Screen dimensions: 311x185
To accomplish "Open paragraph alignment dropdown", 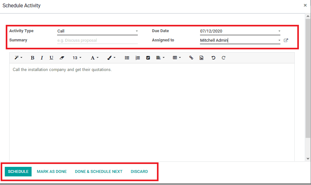I will pyautogui.click(x=160, y=58).
